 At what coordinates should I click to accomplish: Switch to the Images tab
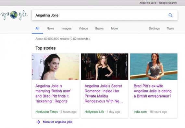click(67, 29)
